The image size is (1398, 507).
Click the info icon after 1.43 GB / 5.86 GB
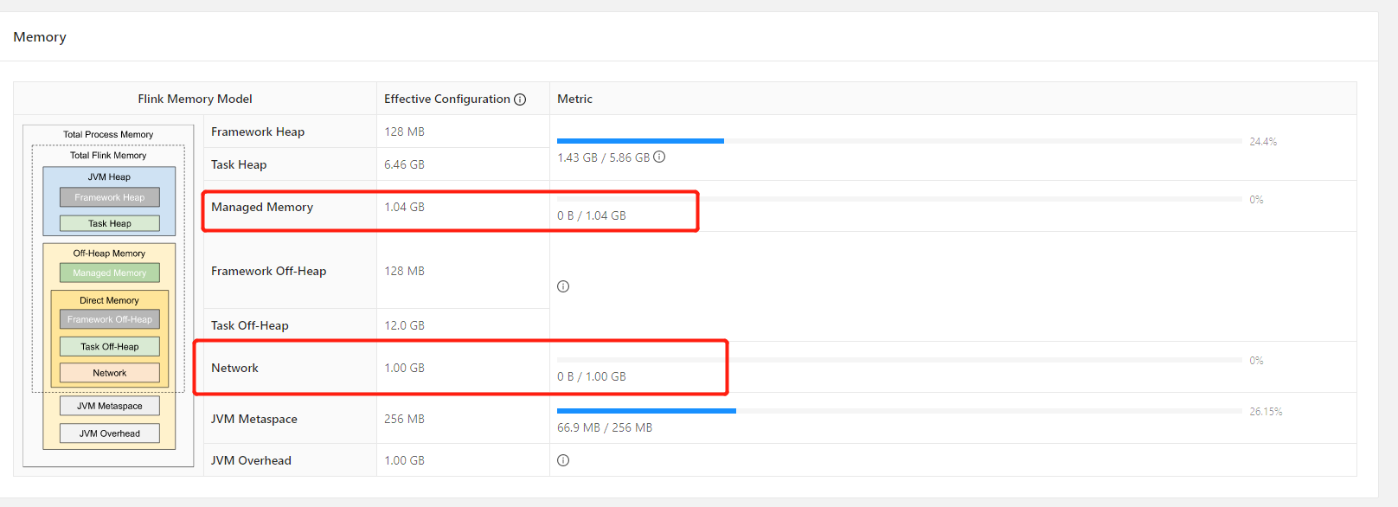[x=659, y=157]
